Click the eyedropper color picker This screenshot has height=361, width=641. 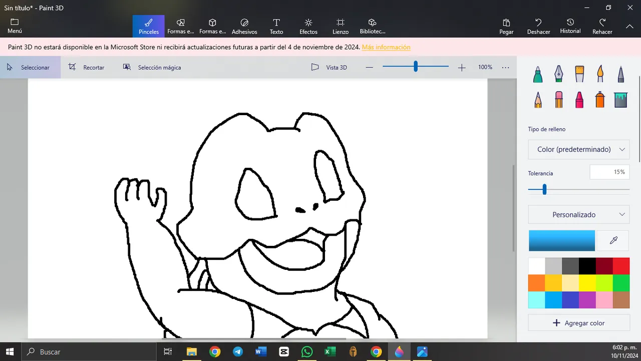pyautogui.click(x=613, y=241)
